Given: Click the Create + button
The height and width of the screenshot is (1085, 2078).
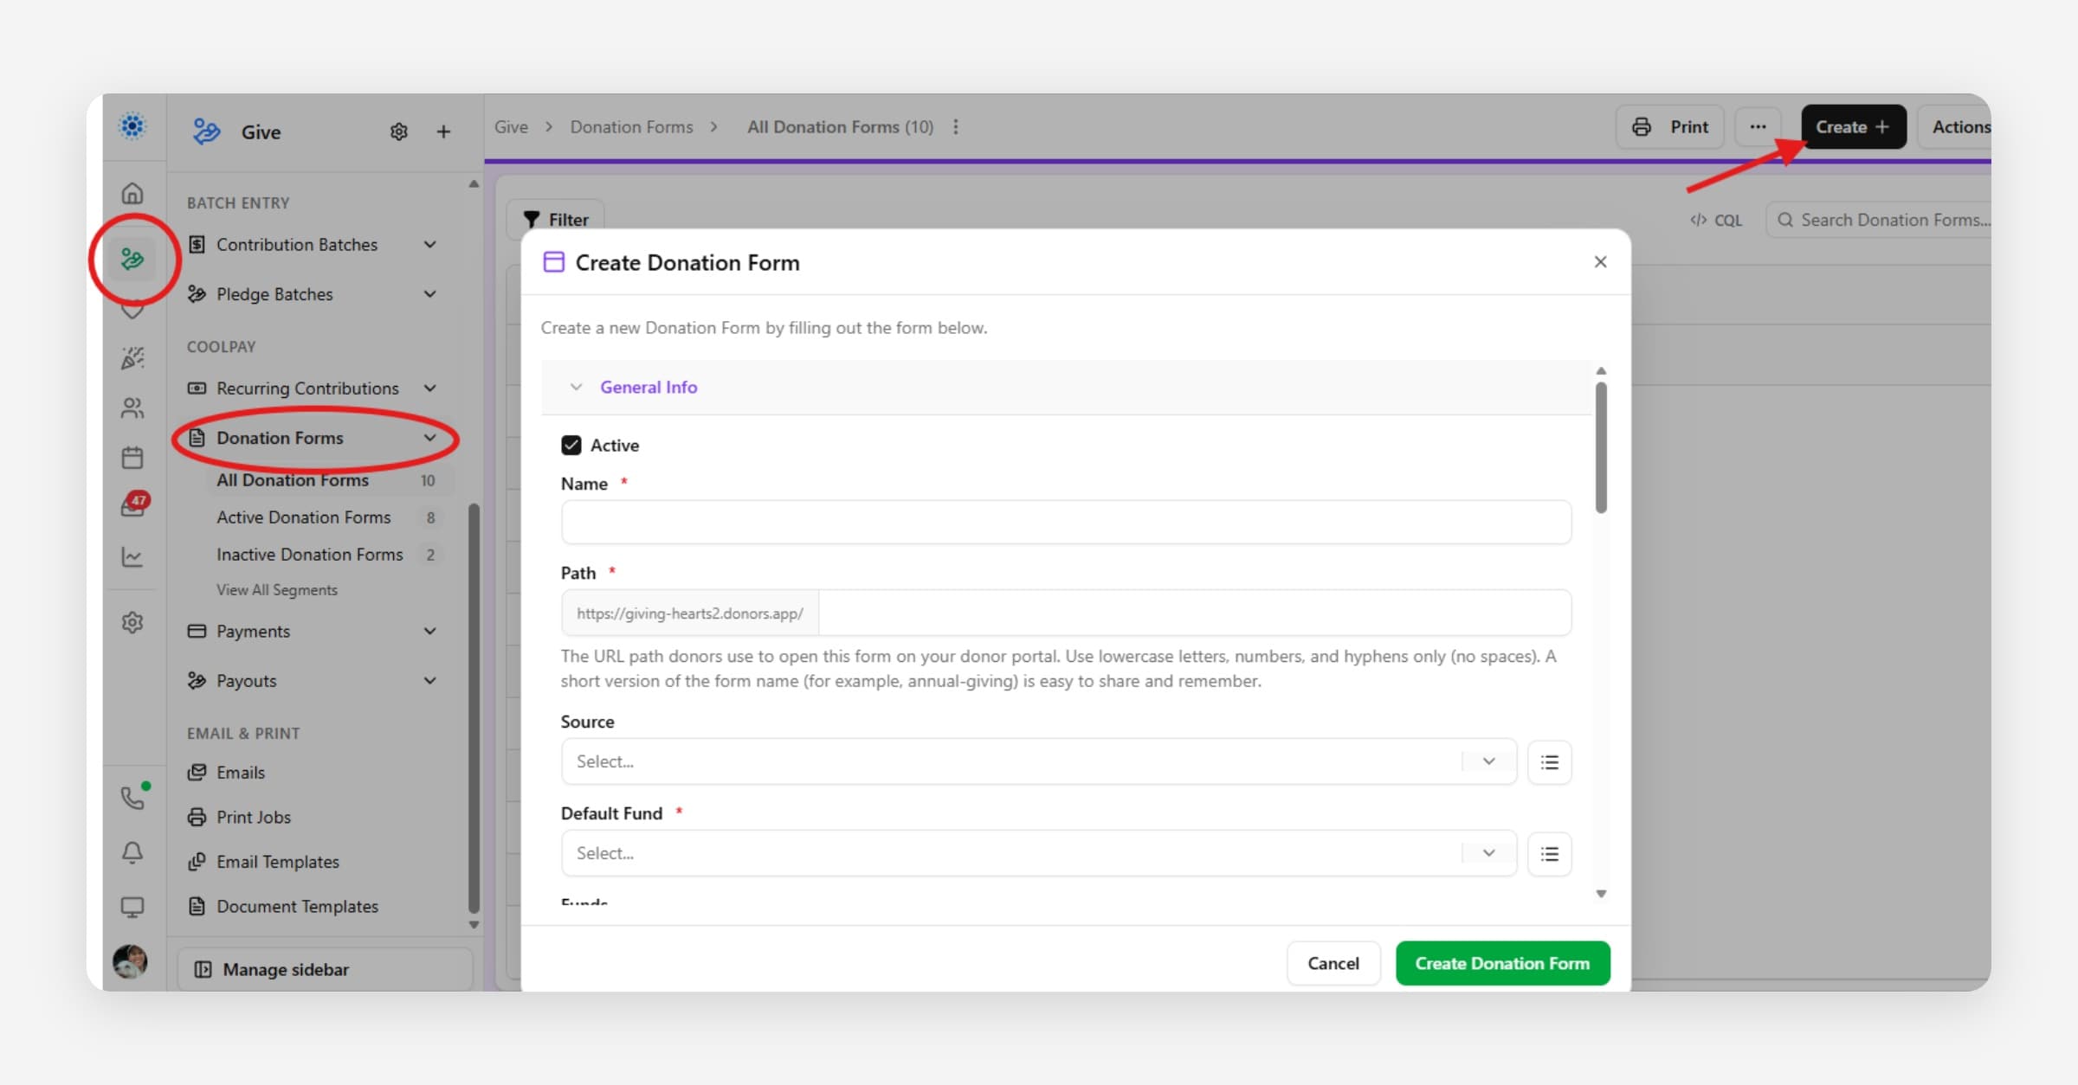Looking at the screenshot, I should click(1854, 127).
